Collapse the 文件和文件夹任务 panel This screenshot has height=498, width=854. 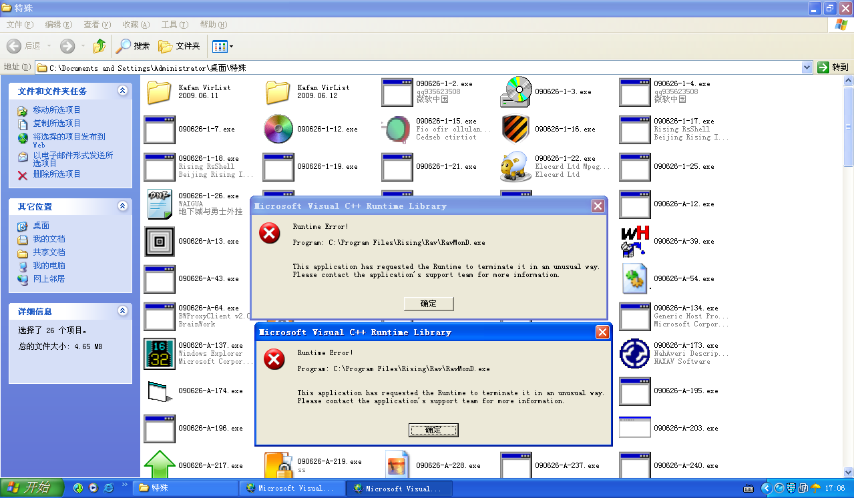(x=122, y=91)
